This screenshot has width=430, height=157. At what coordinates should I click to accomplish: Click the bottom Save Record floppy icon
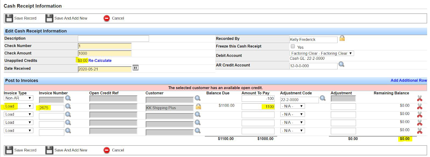9,150
